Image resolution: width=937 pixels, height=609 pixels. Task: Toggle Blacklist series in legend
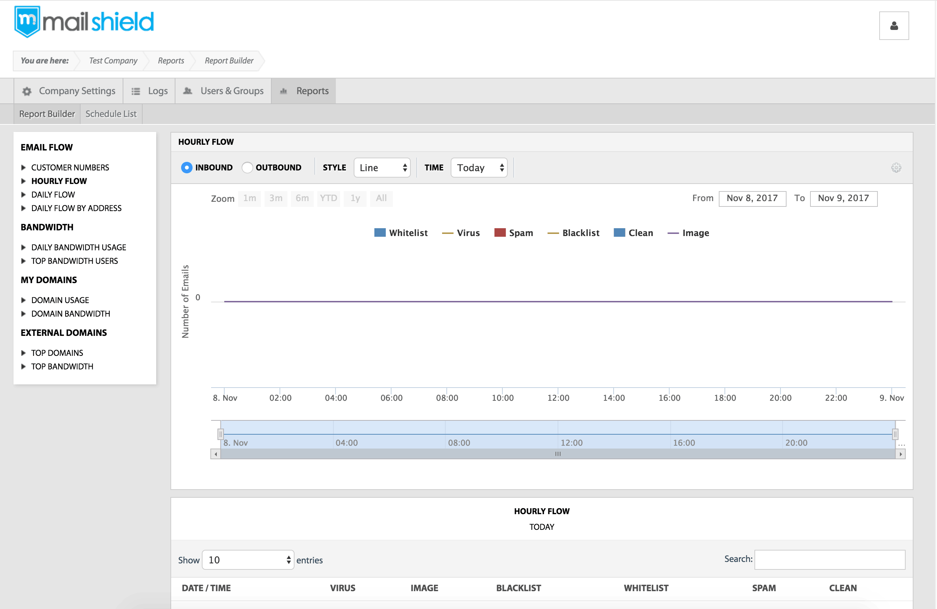(x=573, y=233)
